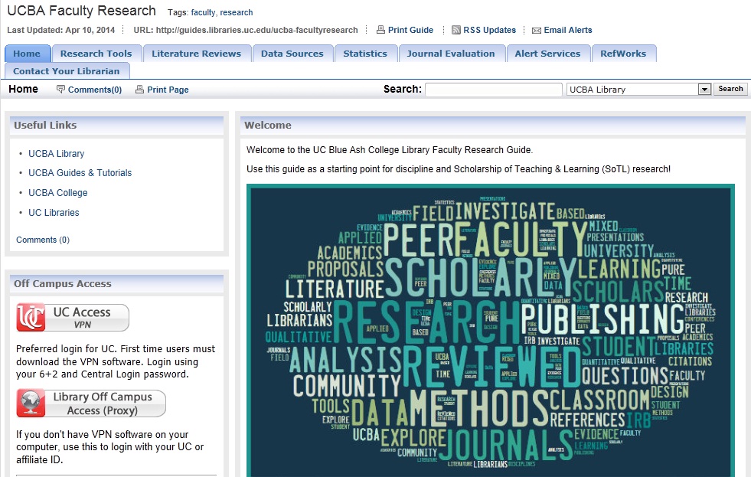The width and height of the screenshot is (751, 477).
Task: Click the Library Off Campus Access Proxy icon
Action: (x=90, y=403)
